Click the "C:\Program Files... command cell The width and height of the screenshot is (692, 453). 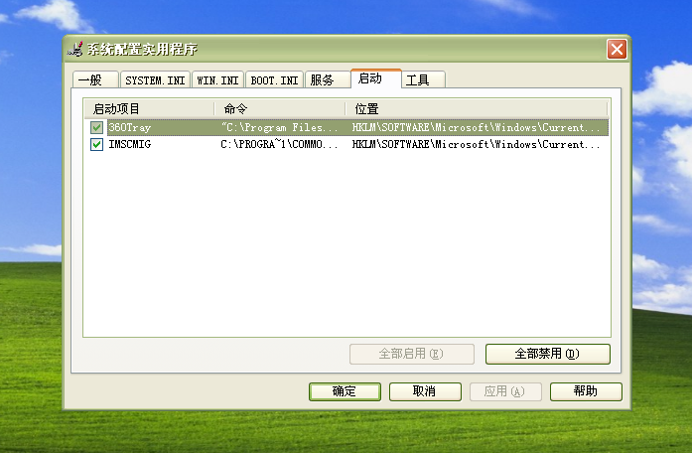tap(279, 127)
